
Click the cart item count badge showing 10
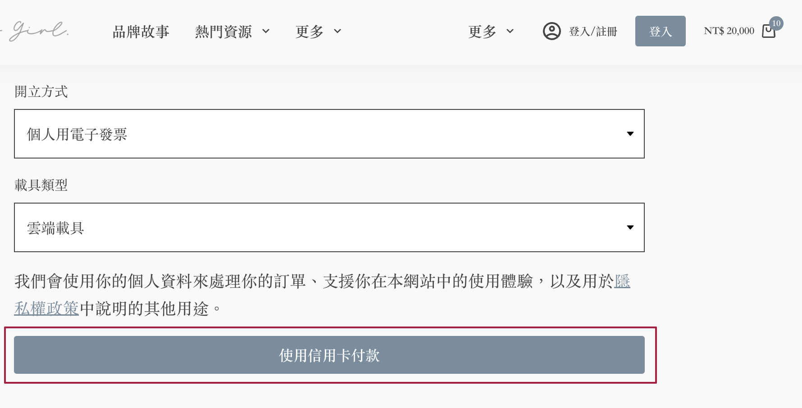(777, 23)
